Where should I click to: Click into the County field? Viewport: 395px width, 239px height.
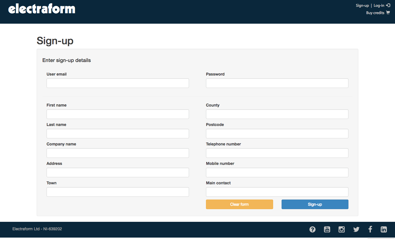[x=277, y=114]
